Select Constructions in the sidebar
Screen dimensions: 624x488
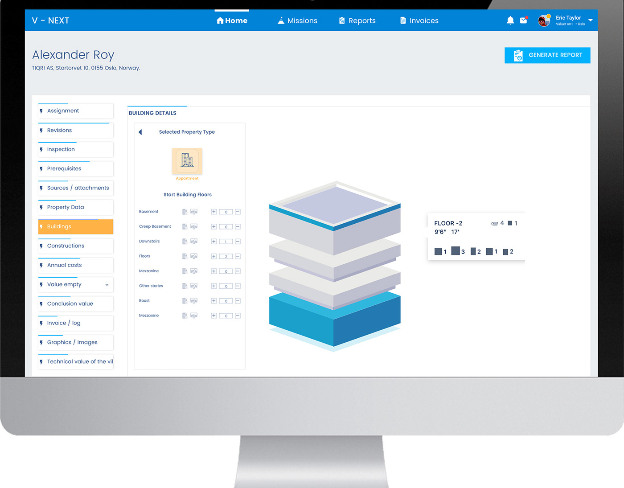66,246
